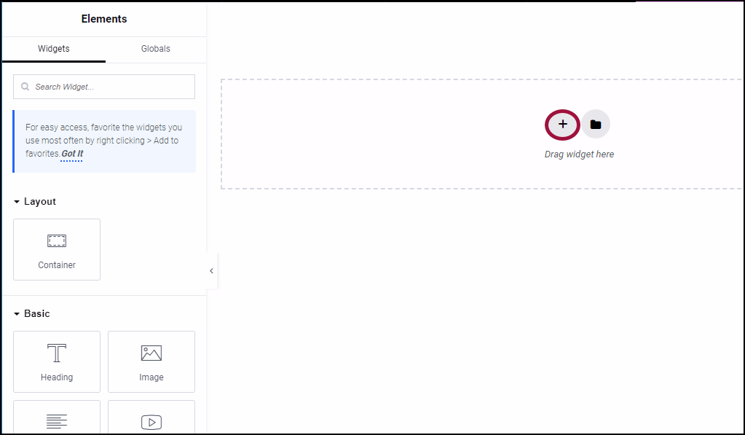Image resolution: width=745 pixels, height=435 pixels.
Task: Click the "Drag widget here" text
Action: [579, 154]
